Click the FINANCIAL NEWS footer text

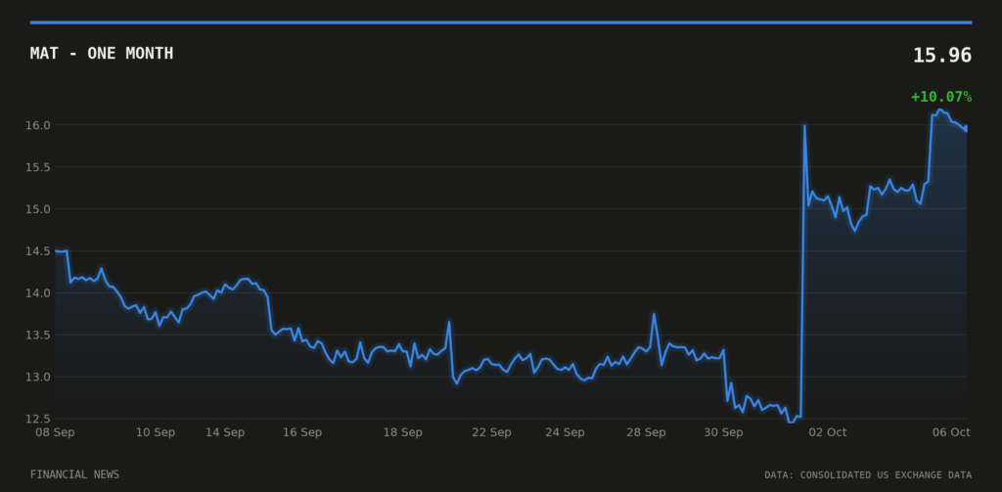click(x=74, y=474)
